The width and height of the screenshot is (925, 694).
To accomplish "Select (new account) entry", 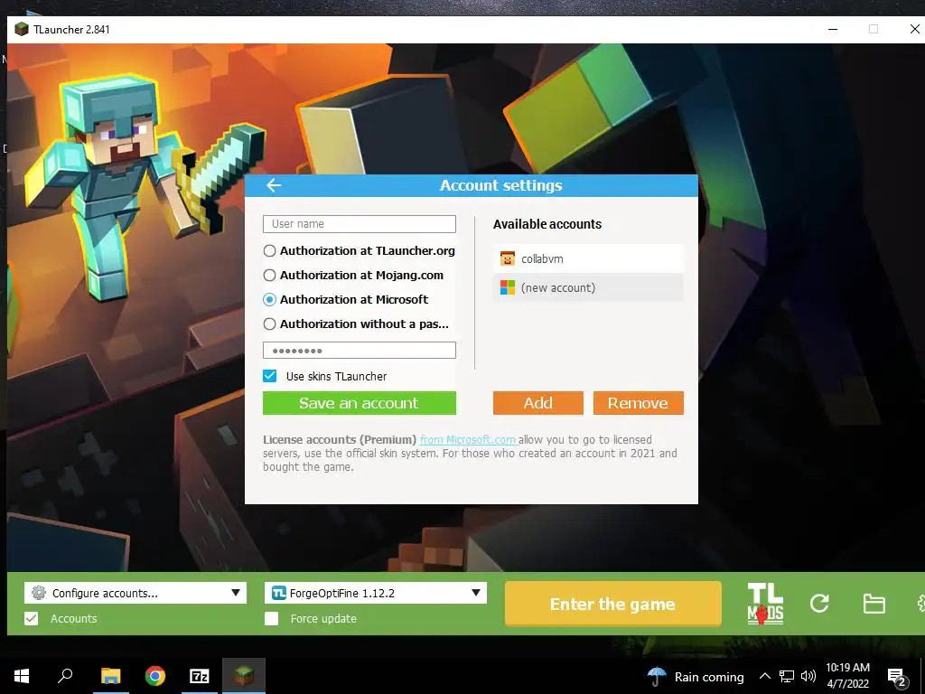I will click(x=588, y=288).
